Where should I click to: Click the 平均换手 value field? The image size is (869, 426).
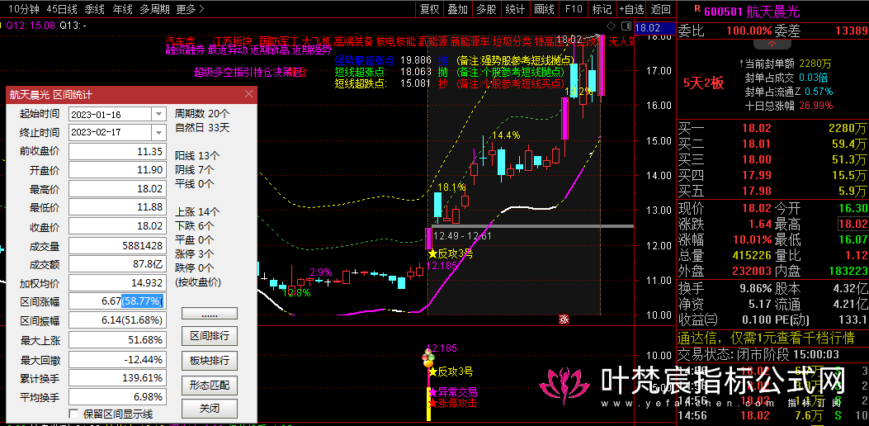click(x=117, y=397)
